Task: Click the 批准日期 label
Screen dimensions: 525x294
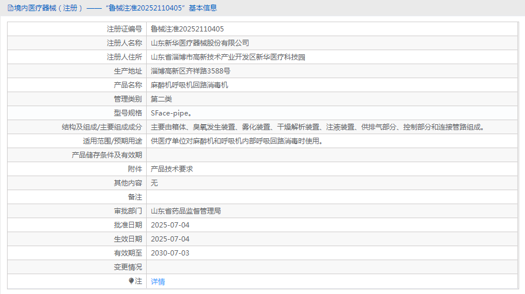Action: (x=128, y=225)
